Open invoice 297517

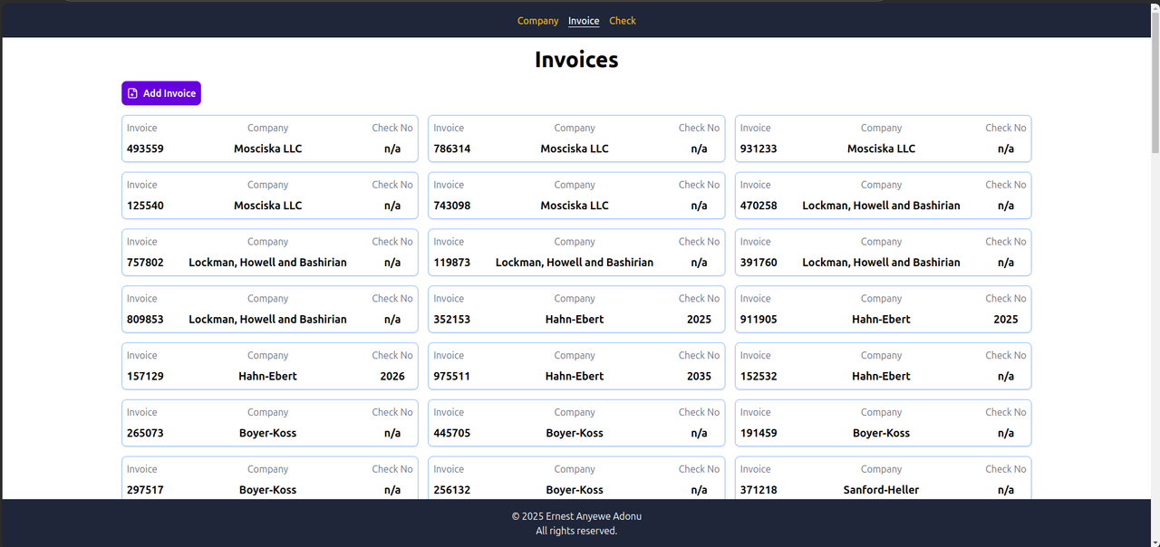(x=270, y=478)
